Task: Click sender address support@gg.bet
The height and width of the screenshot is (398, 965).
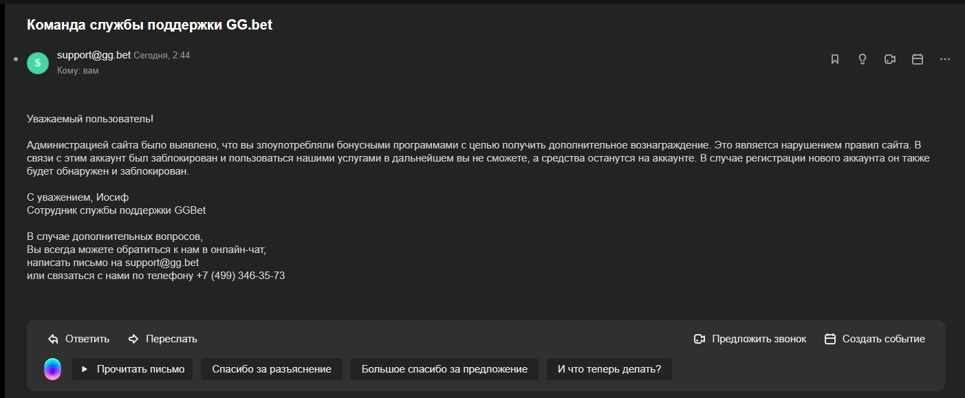Action: coord(94,55)
